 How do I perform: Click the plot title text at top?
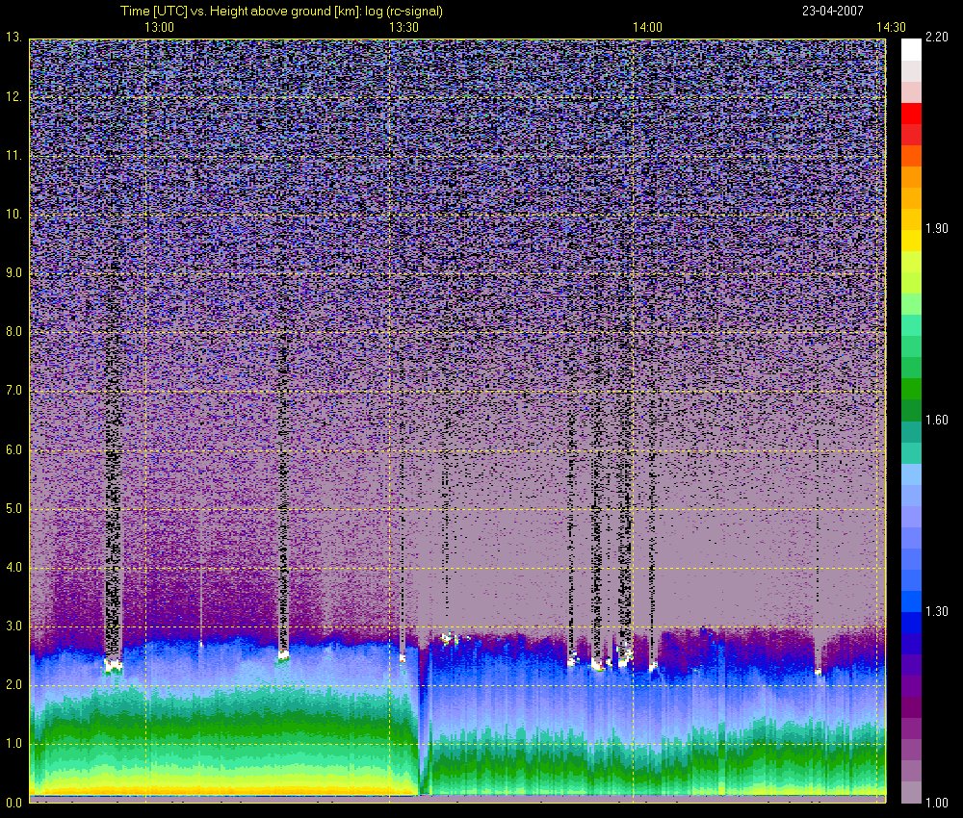point(281,11)
